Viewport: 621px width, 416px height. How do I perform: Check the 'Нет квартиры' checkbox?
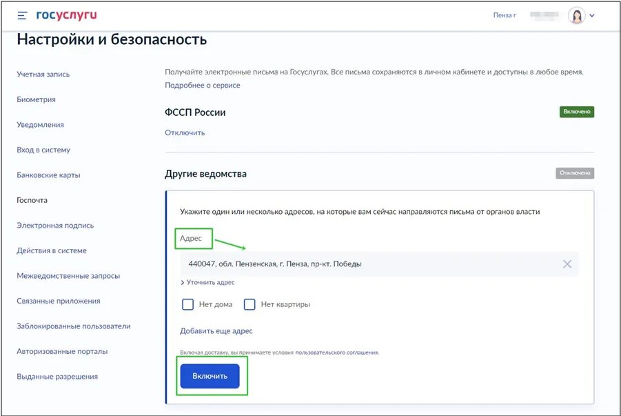(x=250, y=304)
